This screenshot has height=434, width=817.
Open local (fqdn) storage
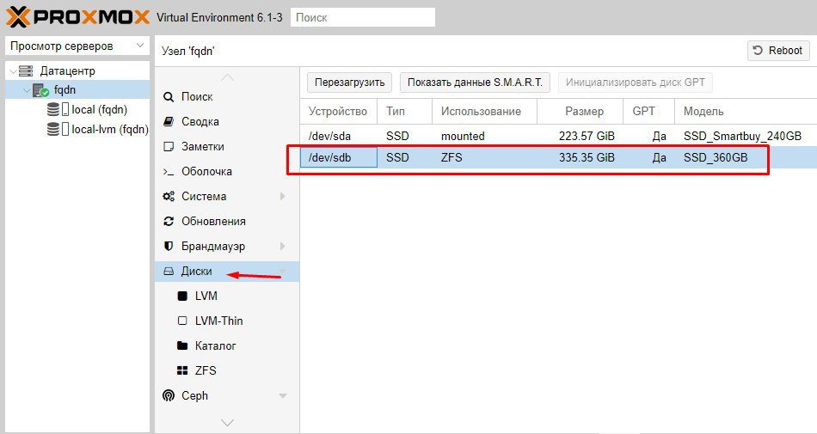click(100, 109)
